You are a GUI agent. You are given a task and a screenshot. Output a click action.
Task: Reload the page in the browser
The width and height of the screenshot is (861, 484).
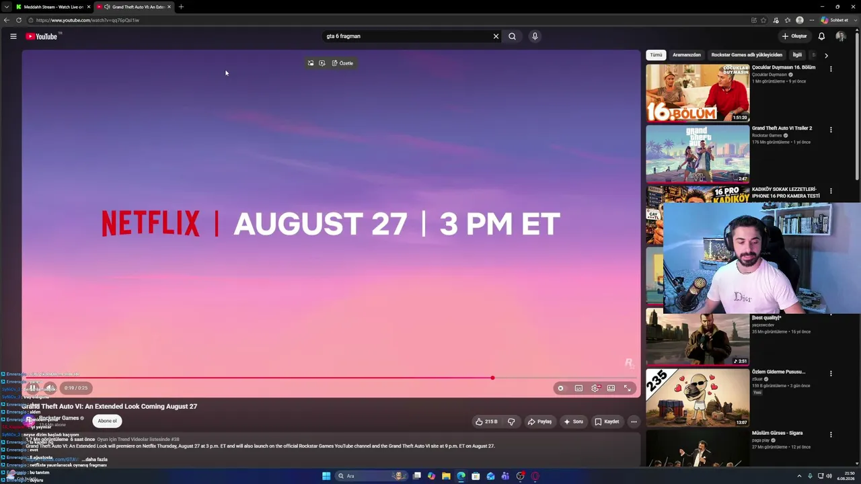click(19, 20)
